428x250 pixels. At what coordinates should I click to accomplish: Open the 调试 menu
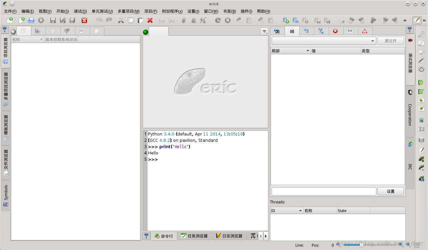(x=80, y=11)
